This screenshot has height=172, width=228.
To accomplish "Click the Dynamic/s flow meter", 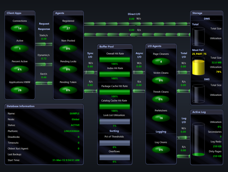I will (x=44, y=64).
